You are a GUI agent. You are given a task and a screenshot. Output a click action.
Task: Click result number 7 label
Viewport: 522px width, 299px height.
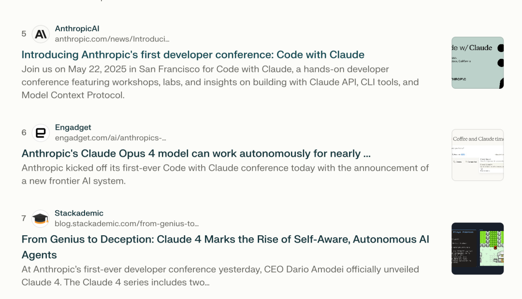click(x=24, y=218)
